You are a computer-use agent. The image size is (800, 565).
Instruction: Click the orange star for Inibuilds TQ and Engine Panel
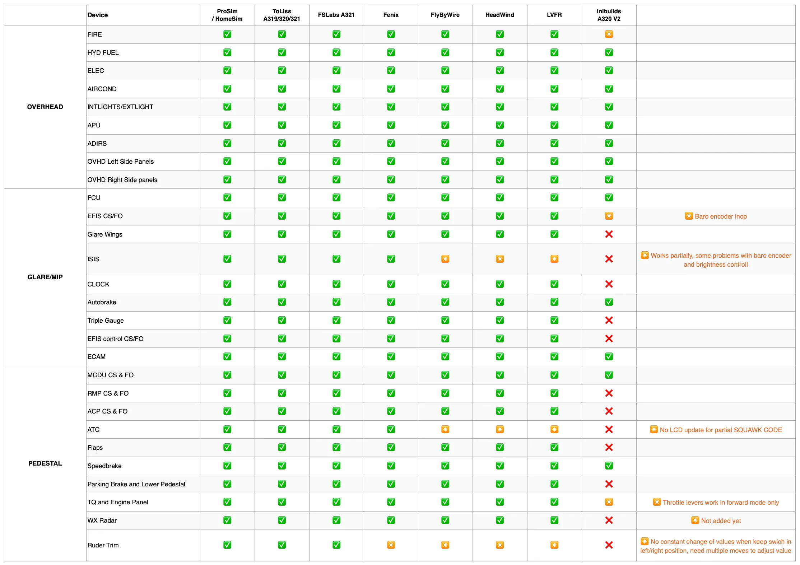coord(609,502)
